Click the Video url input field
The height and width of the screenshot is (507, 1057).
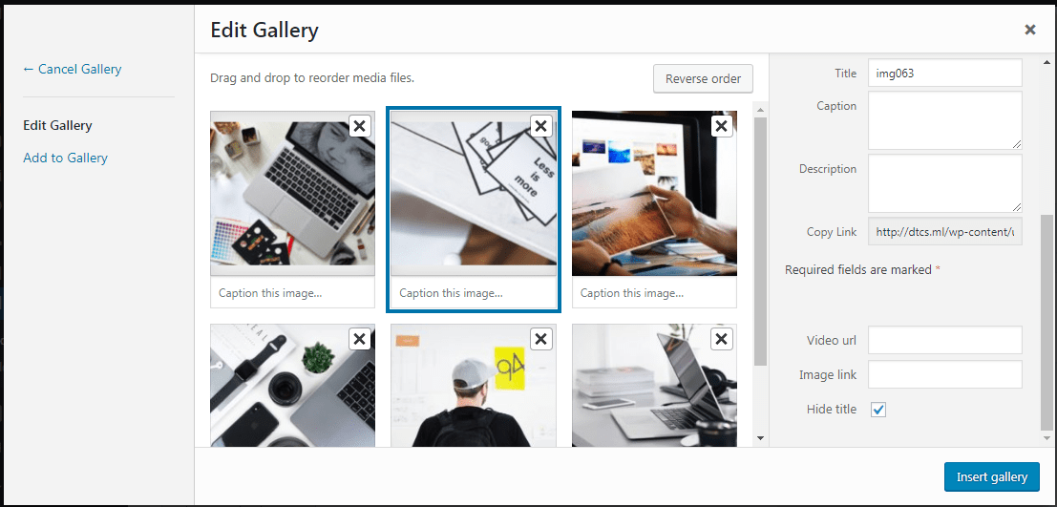[x=945, y=340]
